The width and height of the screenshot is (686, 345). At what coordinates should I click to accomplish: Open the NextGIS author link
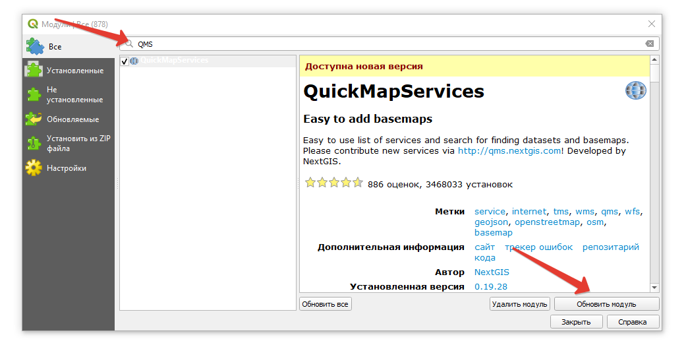point(492,272)
